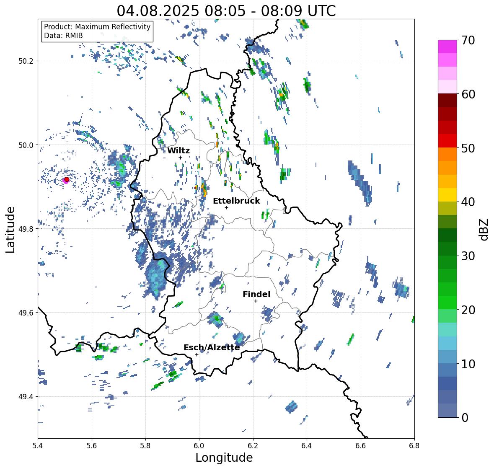Click the dBZ colorbar label
This screenshot has width=494, height=468.
(x=484, y=230)
